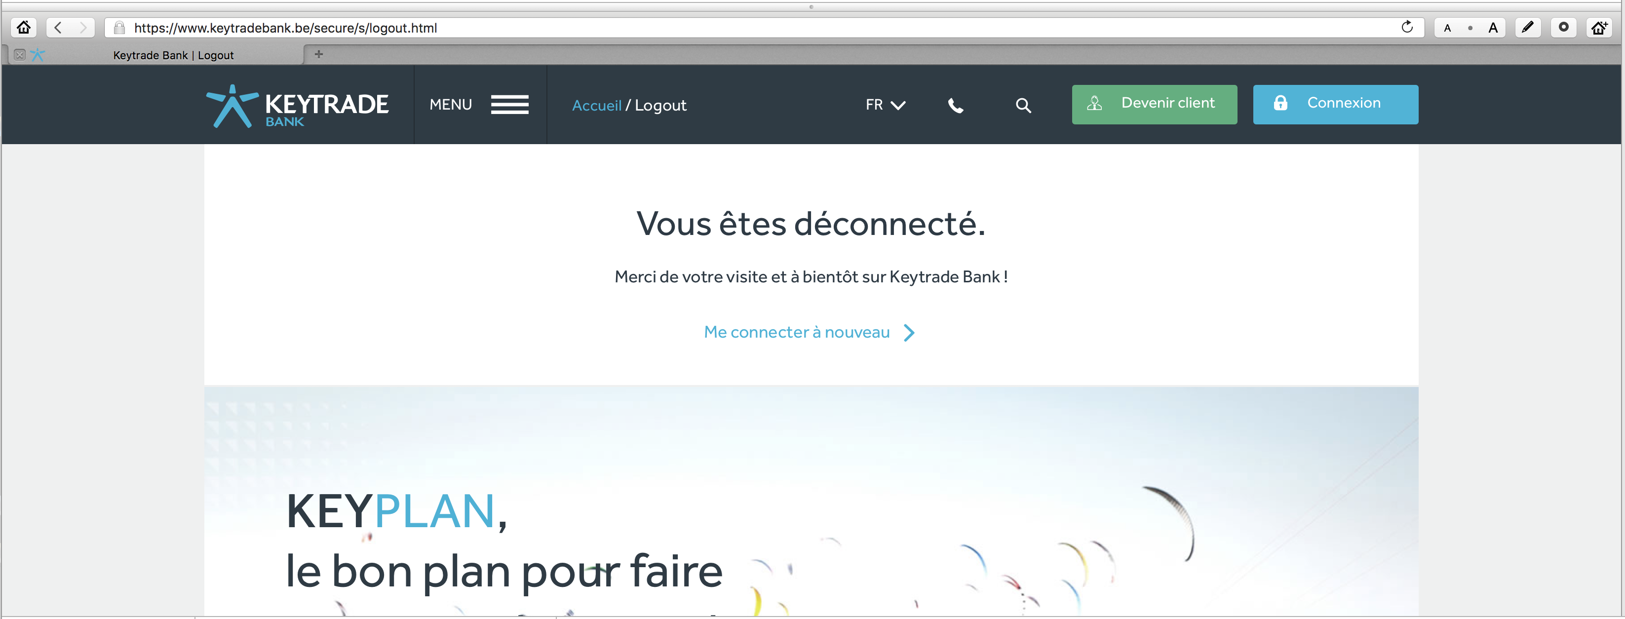Expand the FR language dropdown
Viewport: 1625px width, 619px height.
click(x=885, y=105)
